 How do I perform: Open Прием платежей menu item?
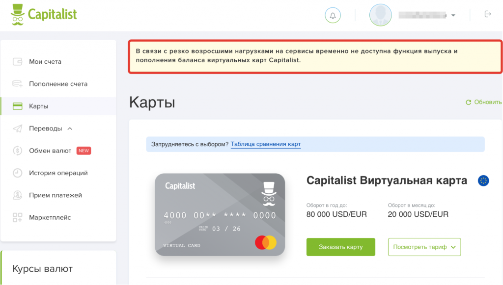click(x=55, y=195)
